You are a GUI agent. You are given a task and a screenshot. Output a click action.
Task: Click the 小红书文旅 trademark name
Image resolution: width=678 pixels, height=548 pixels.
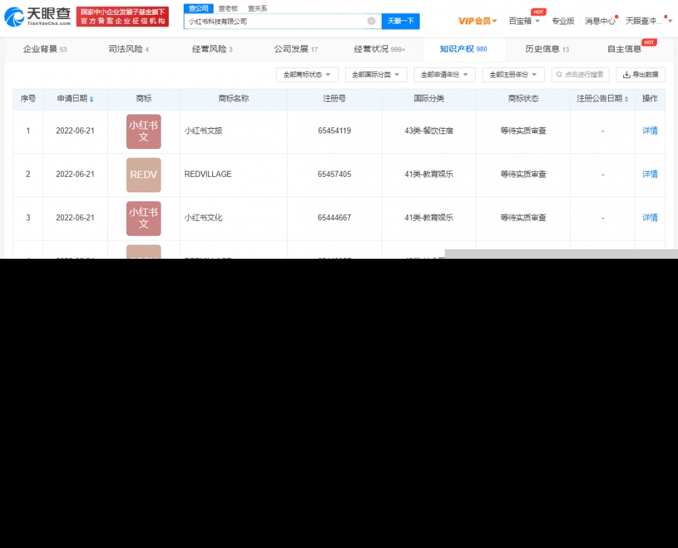pos(203,131)
